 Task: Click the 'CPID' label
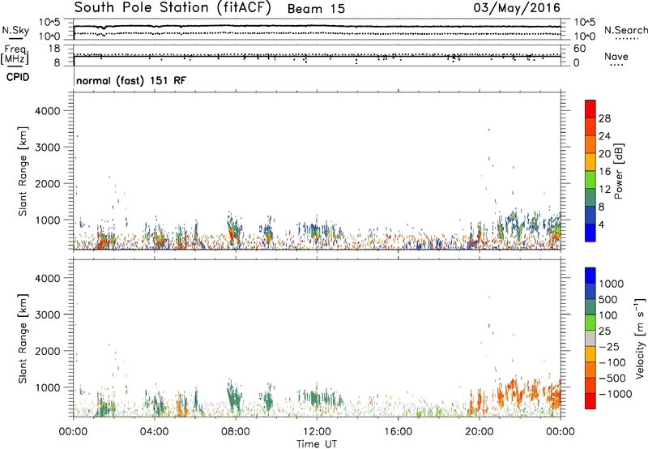coord(18,77)
